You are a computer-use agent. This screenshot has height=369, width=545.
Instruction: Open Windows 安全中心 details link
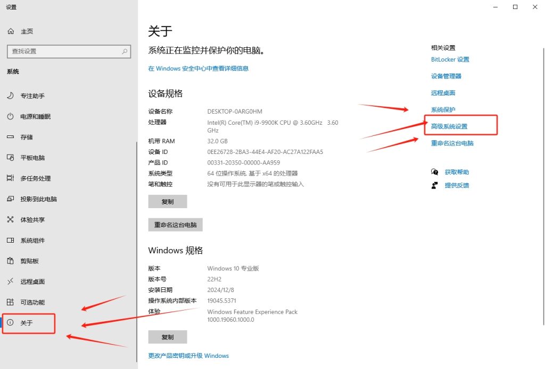[x=198, y=68]
